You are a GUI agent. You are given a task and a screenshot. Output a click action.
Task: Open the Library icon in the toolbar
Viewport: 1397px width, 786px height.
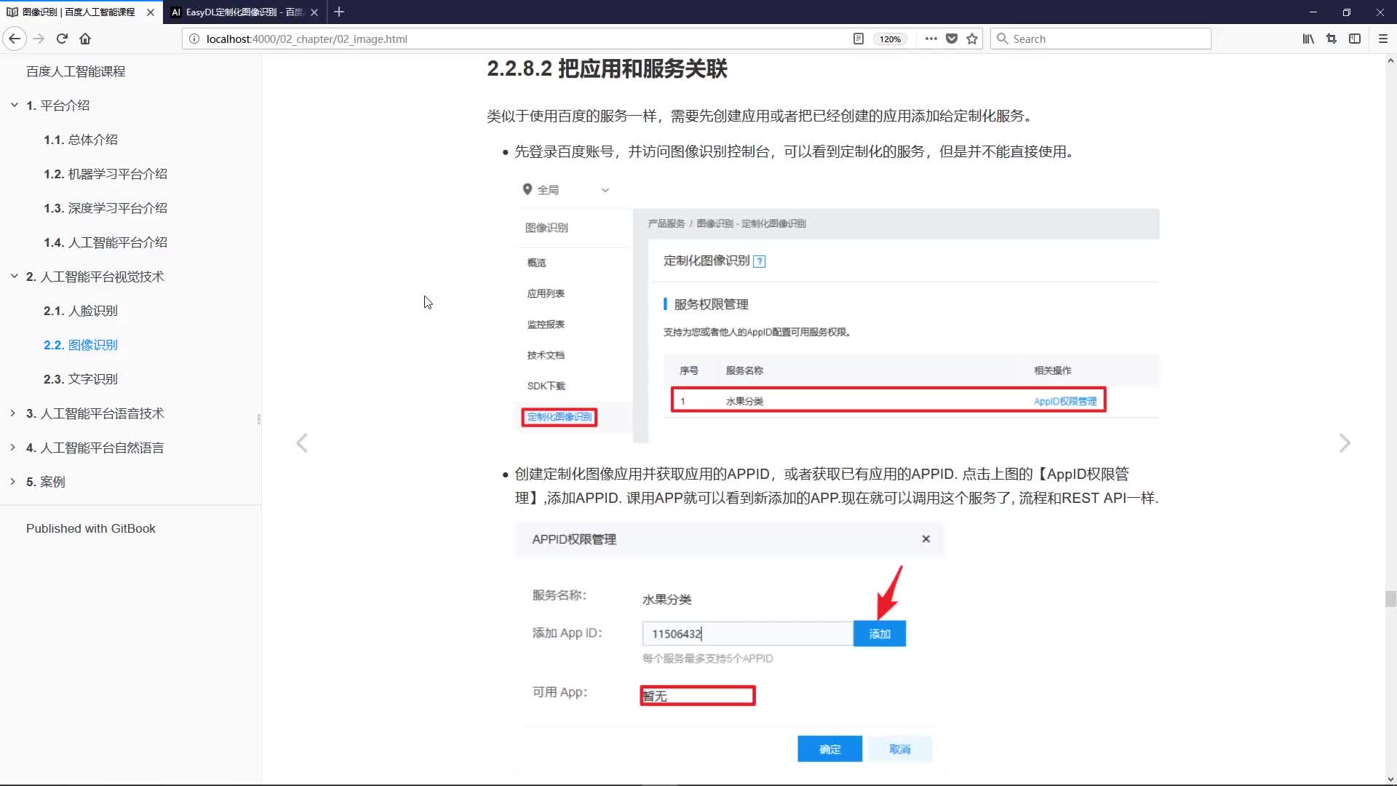[1308, 39]
